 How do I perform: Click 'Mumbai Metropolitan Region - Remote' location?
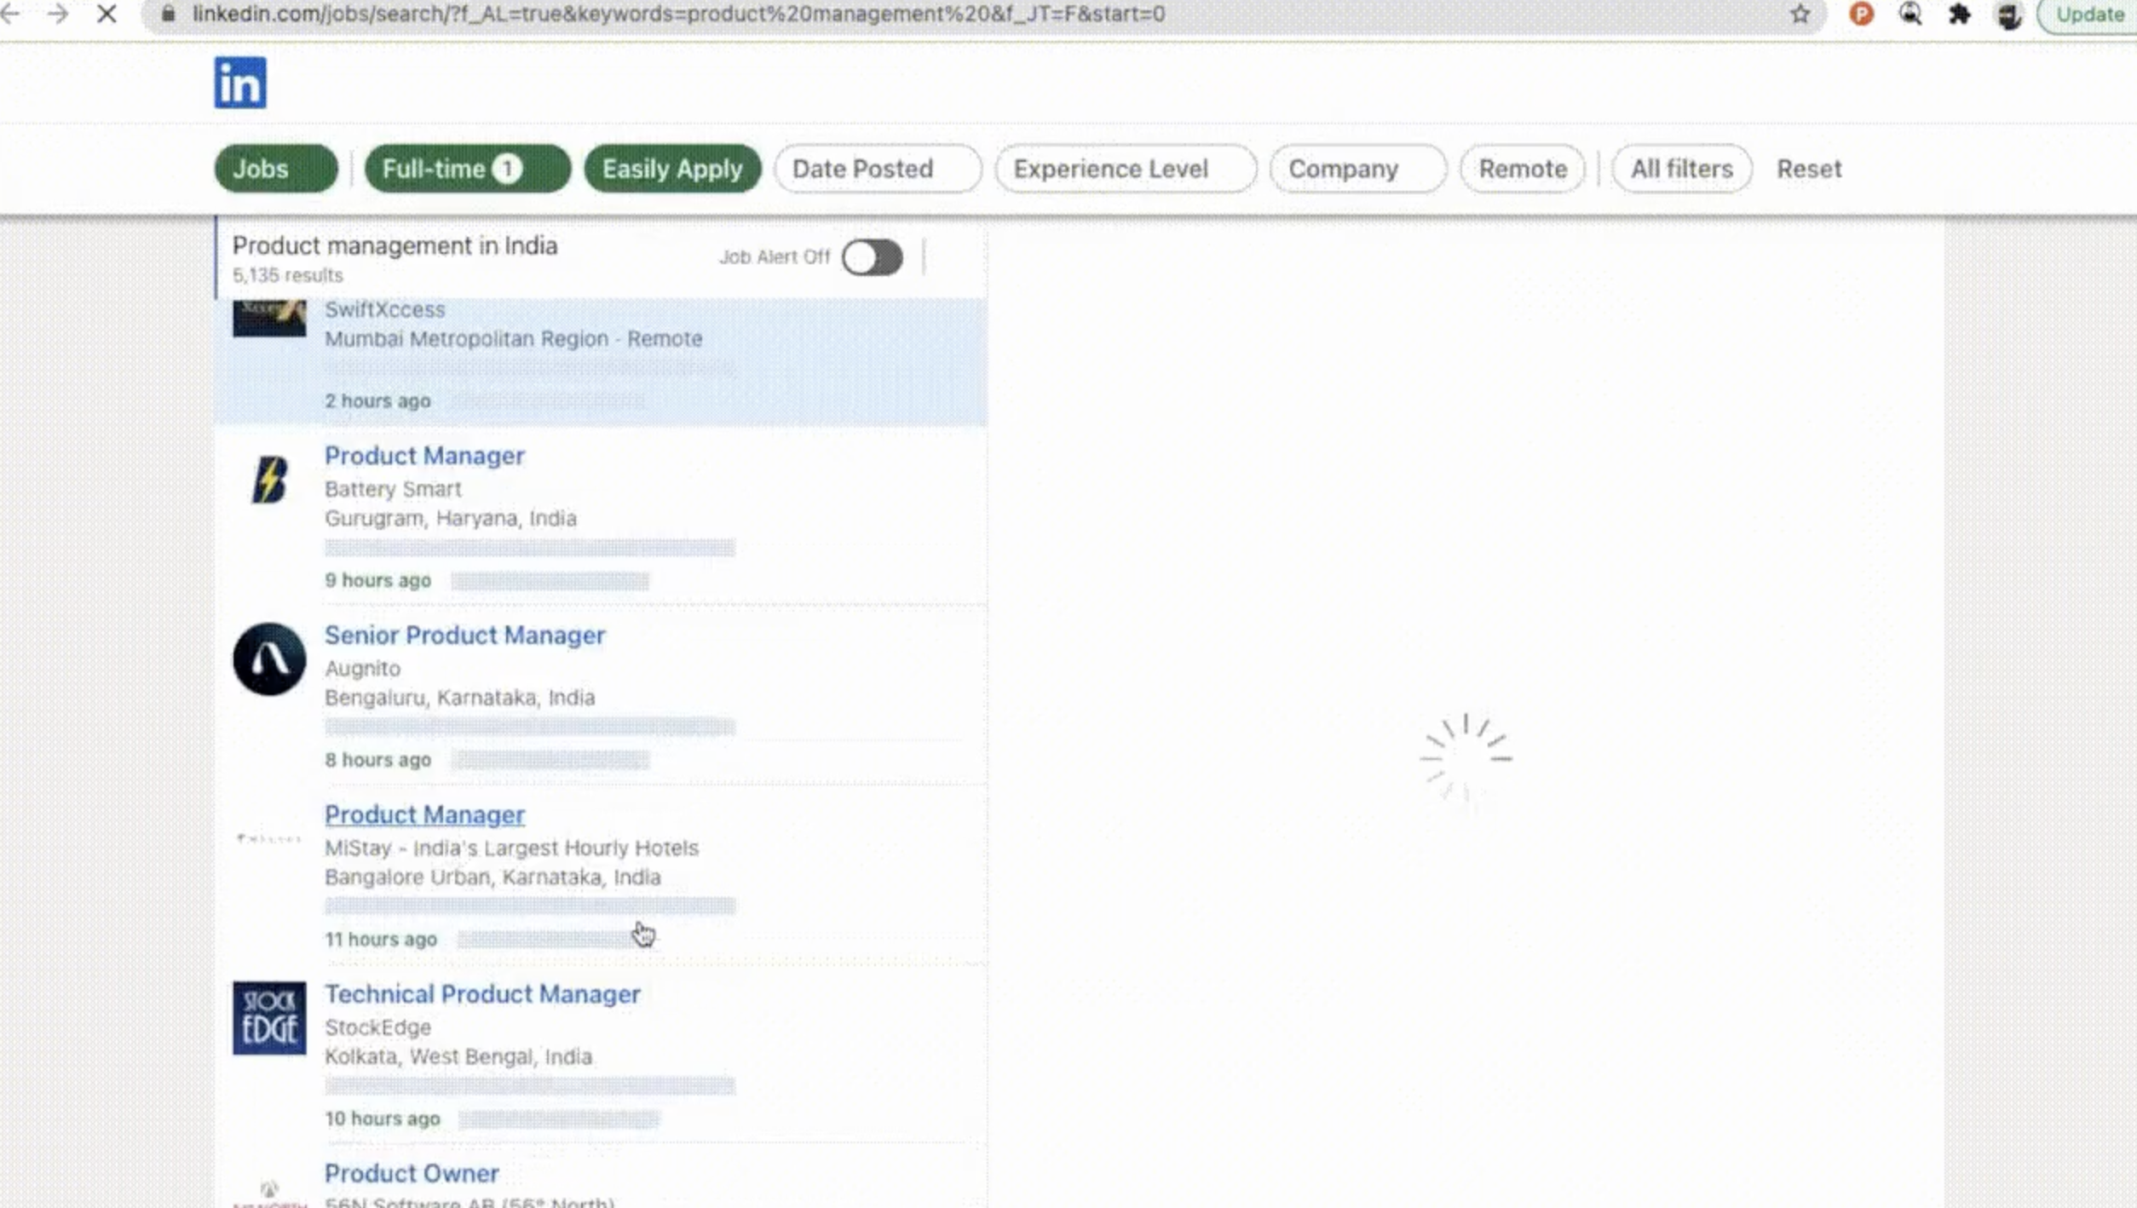point(514,339)
